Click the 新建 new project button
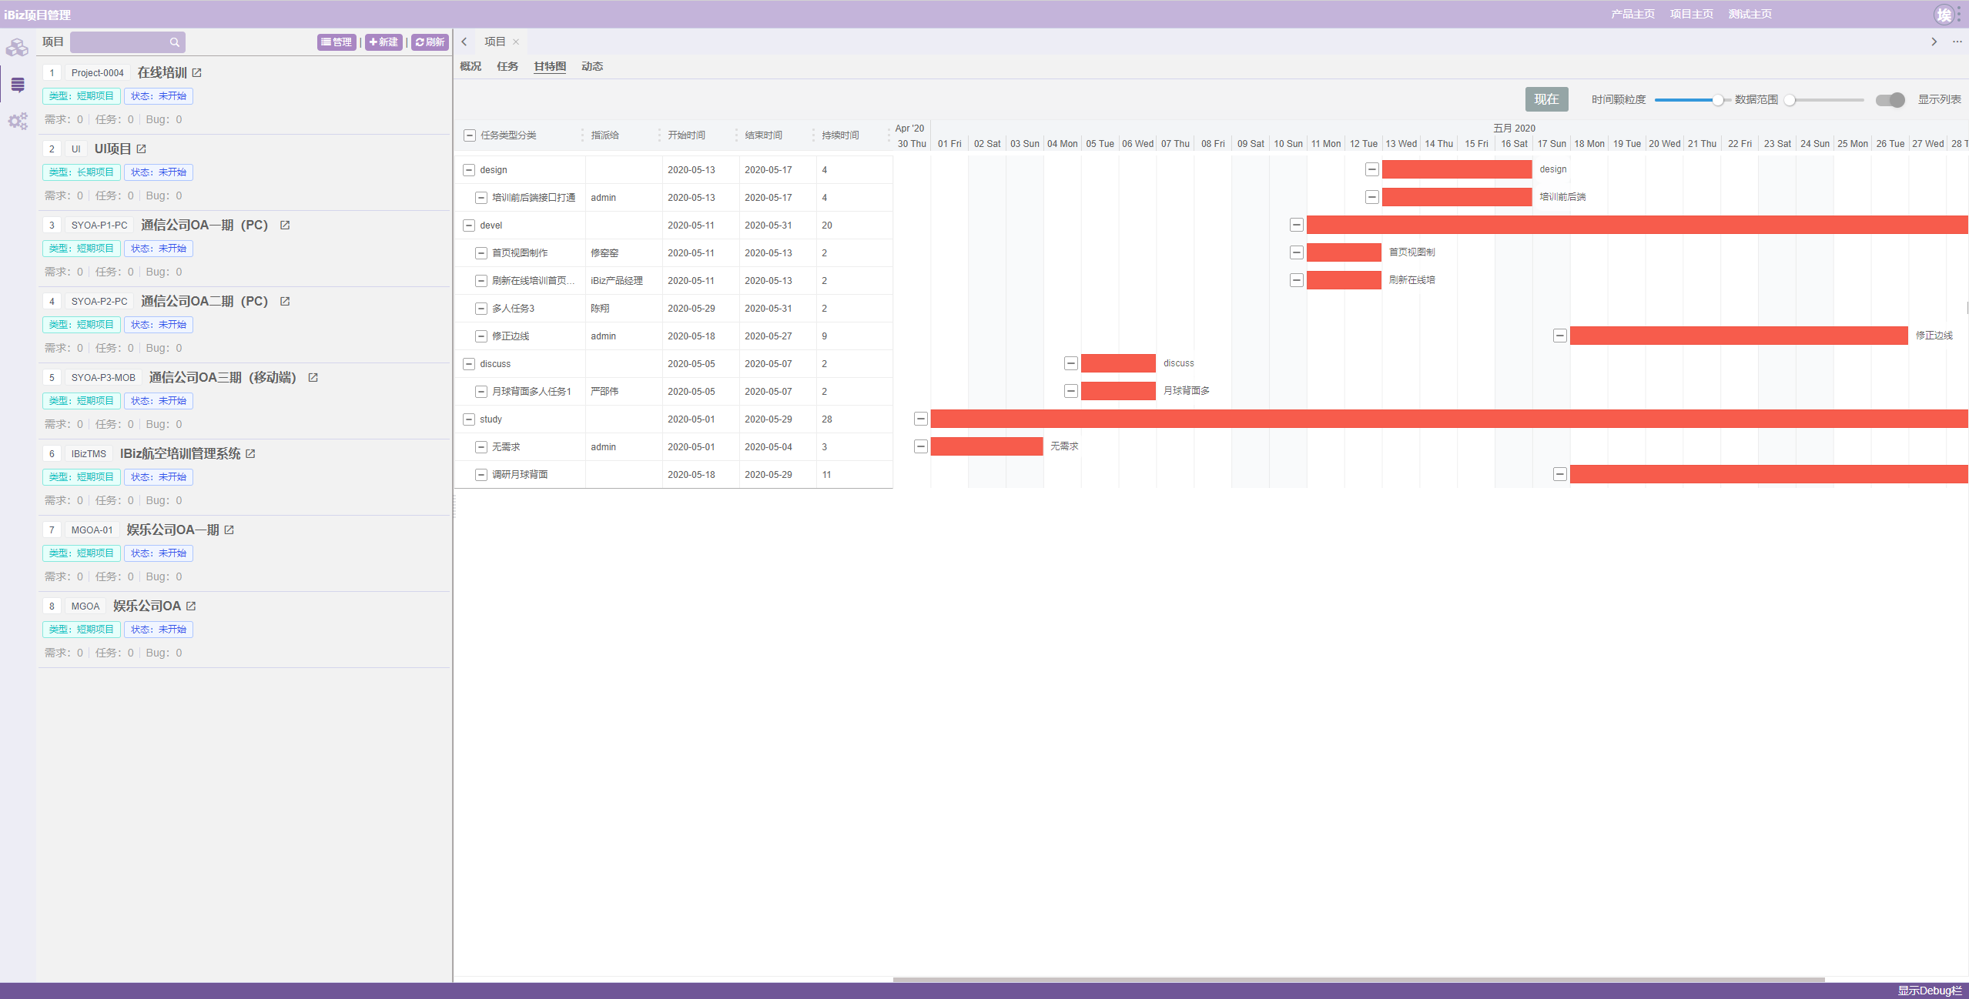 point(383,42)
